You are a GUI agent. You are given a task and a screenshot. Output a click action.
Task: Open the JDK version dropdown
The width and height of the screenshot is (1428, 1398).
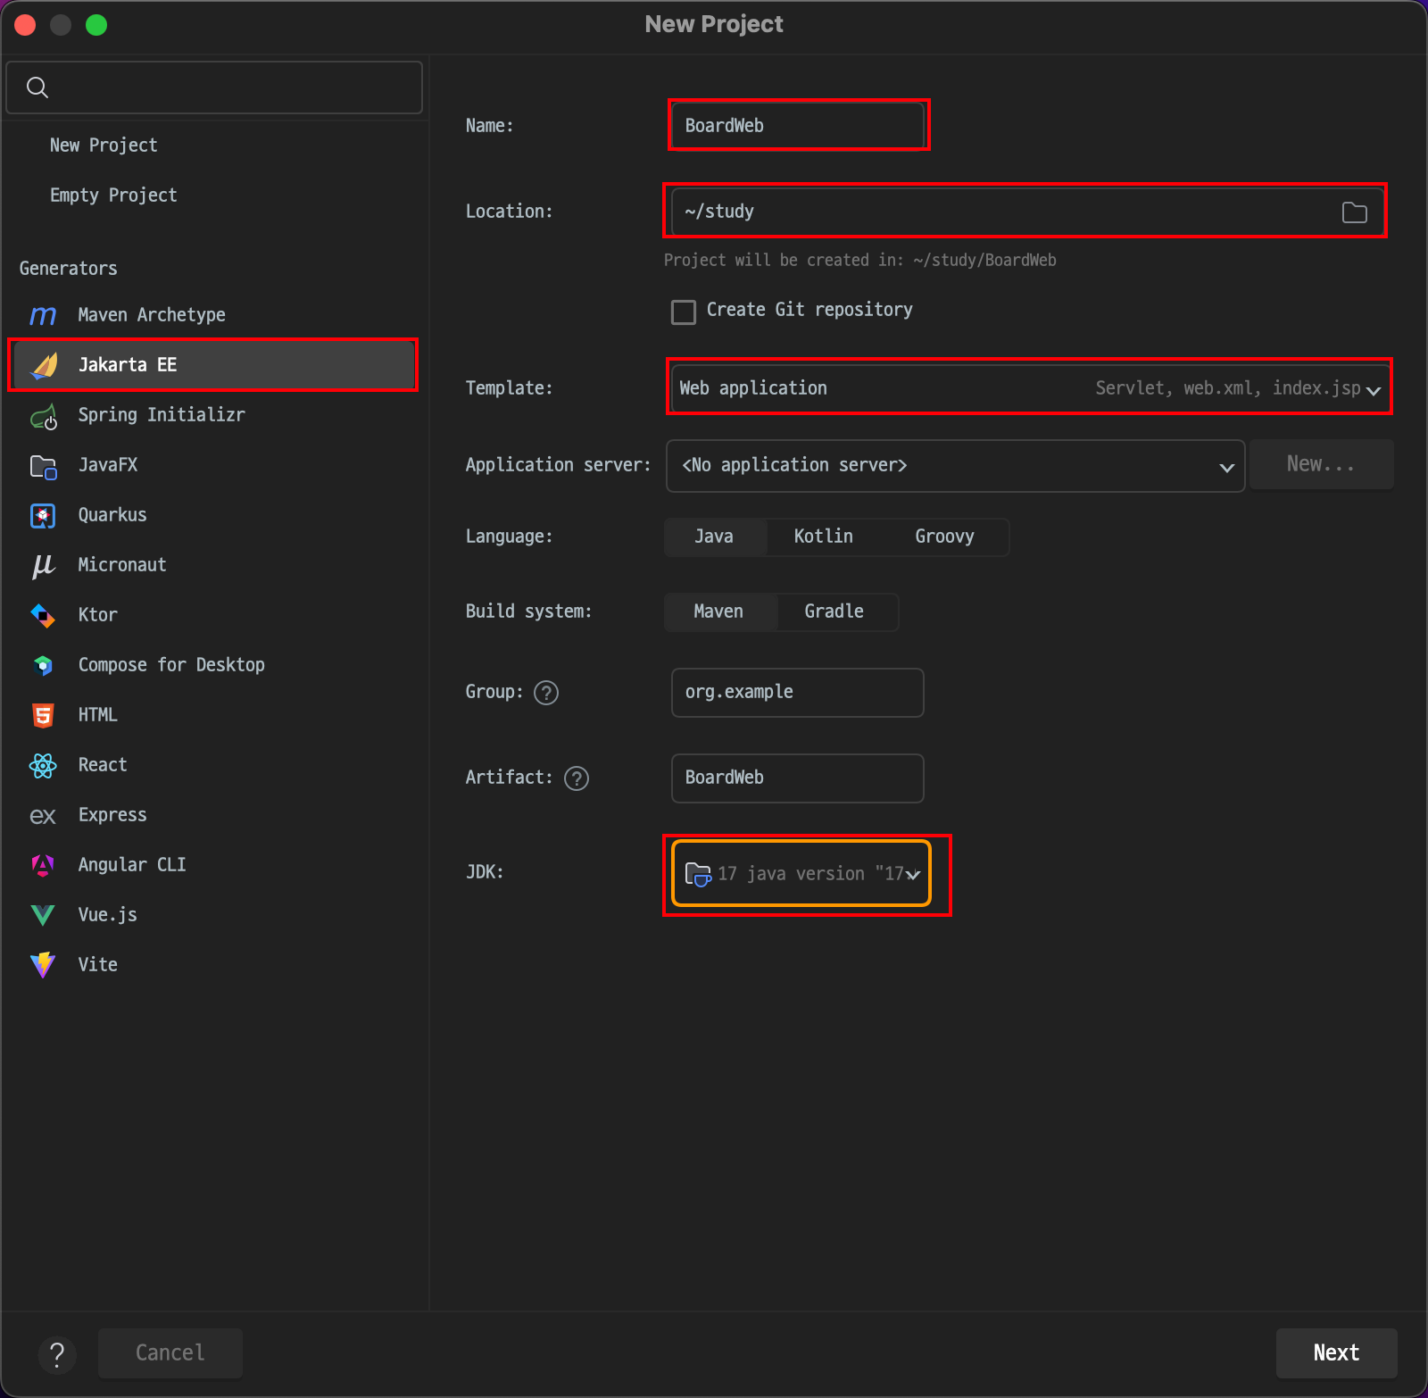pyautogui.click(x=801, y=873)
